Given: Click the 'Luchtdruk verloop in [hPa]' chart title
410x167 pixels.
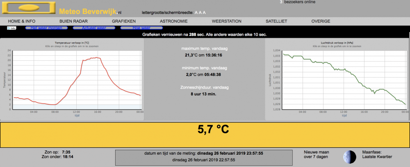Looking at the screenshot, I should (337, 42).
